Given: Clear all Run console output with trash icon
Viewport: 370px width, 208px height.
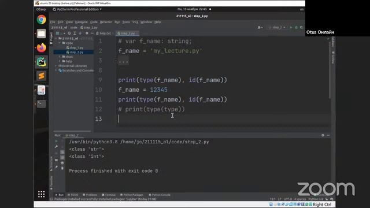Looking at the screenshot, I should coord(62,168).
